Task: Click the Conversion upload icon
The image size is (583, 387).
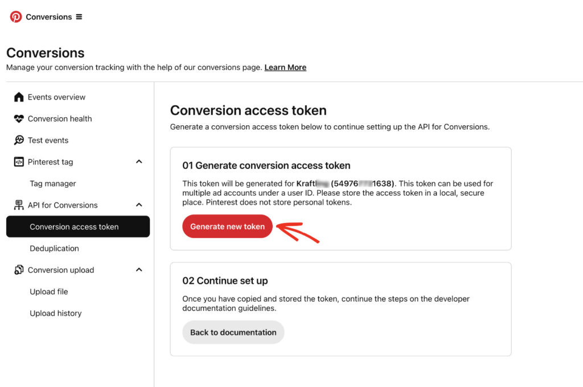Action: [x=19, y=270]
